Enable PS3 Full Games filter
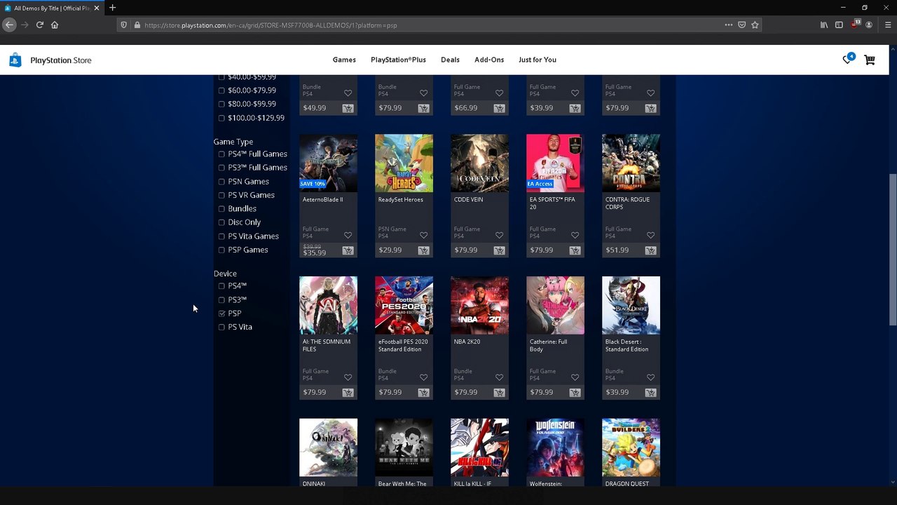The image size is (897, 505). pos(221,168)
